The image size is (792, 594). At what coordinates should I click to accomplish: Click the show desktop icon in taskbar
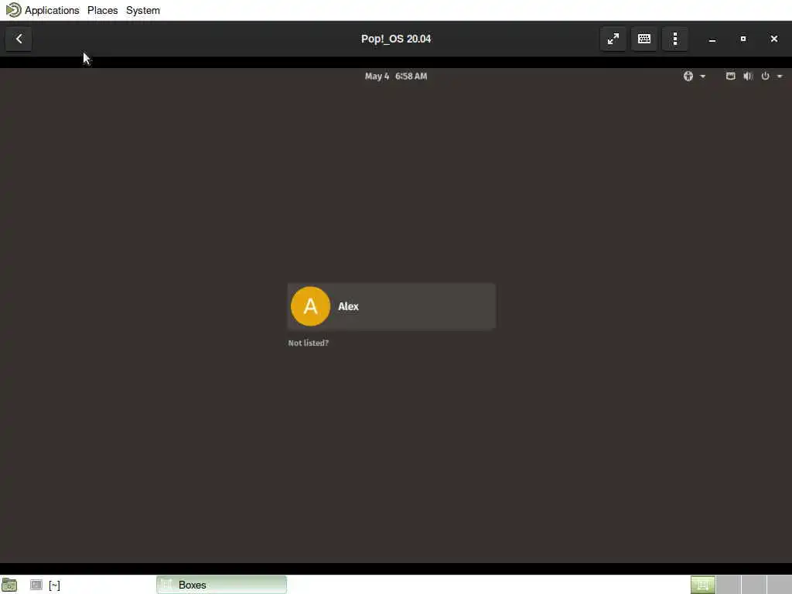(9, 585)
